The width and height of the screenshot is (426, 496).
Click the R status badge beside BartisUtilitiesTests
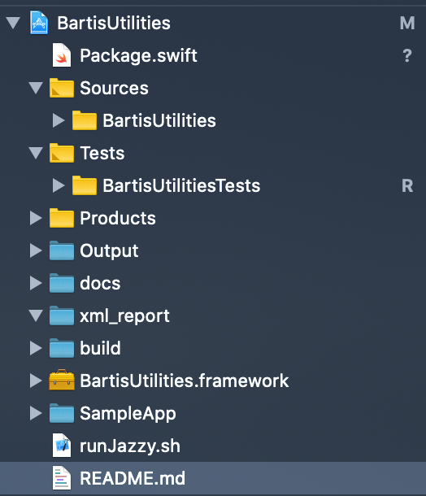(407, 185)
